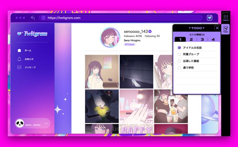Open post showing glass slipper
This screenshot has height=147, width=238.
tap(136, 72)
